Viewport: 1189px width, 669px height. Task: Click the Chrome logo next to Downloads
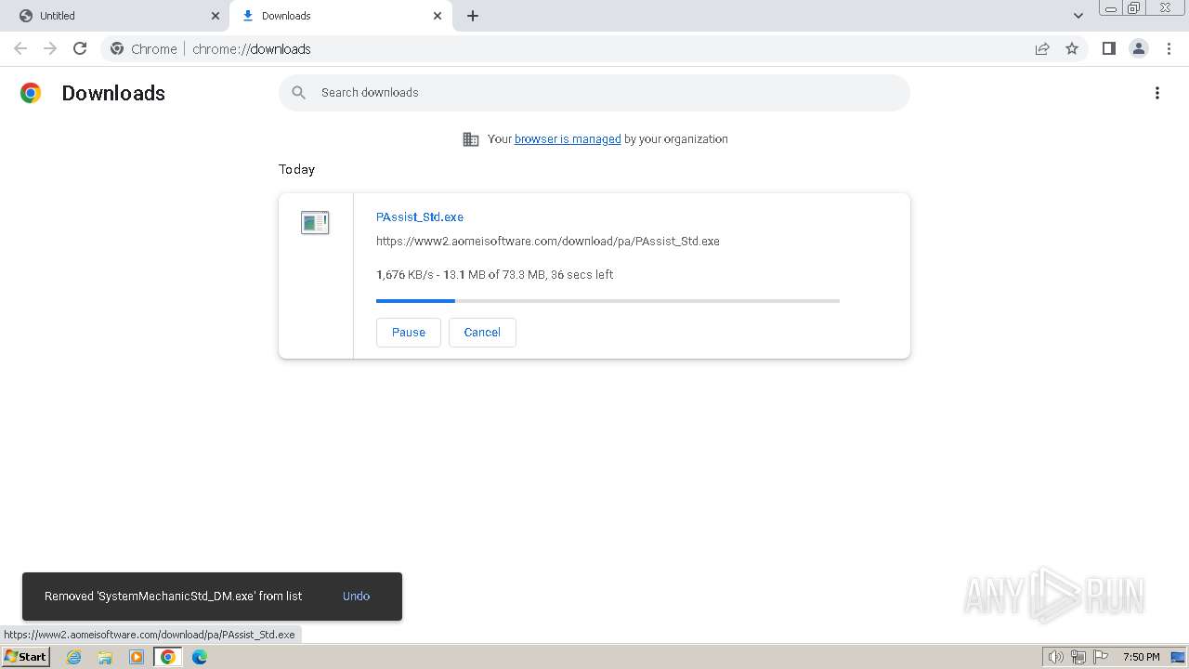[x=31, y=93]
